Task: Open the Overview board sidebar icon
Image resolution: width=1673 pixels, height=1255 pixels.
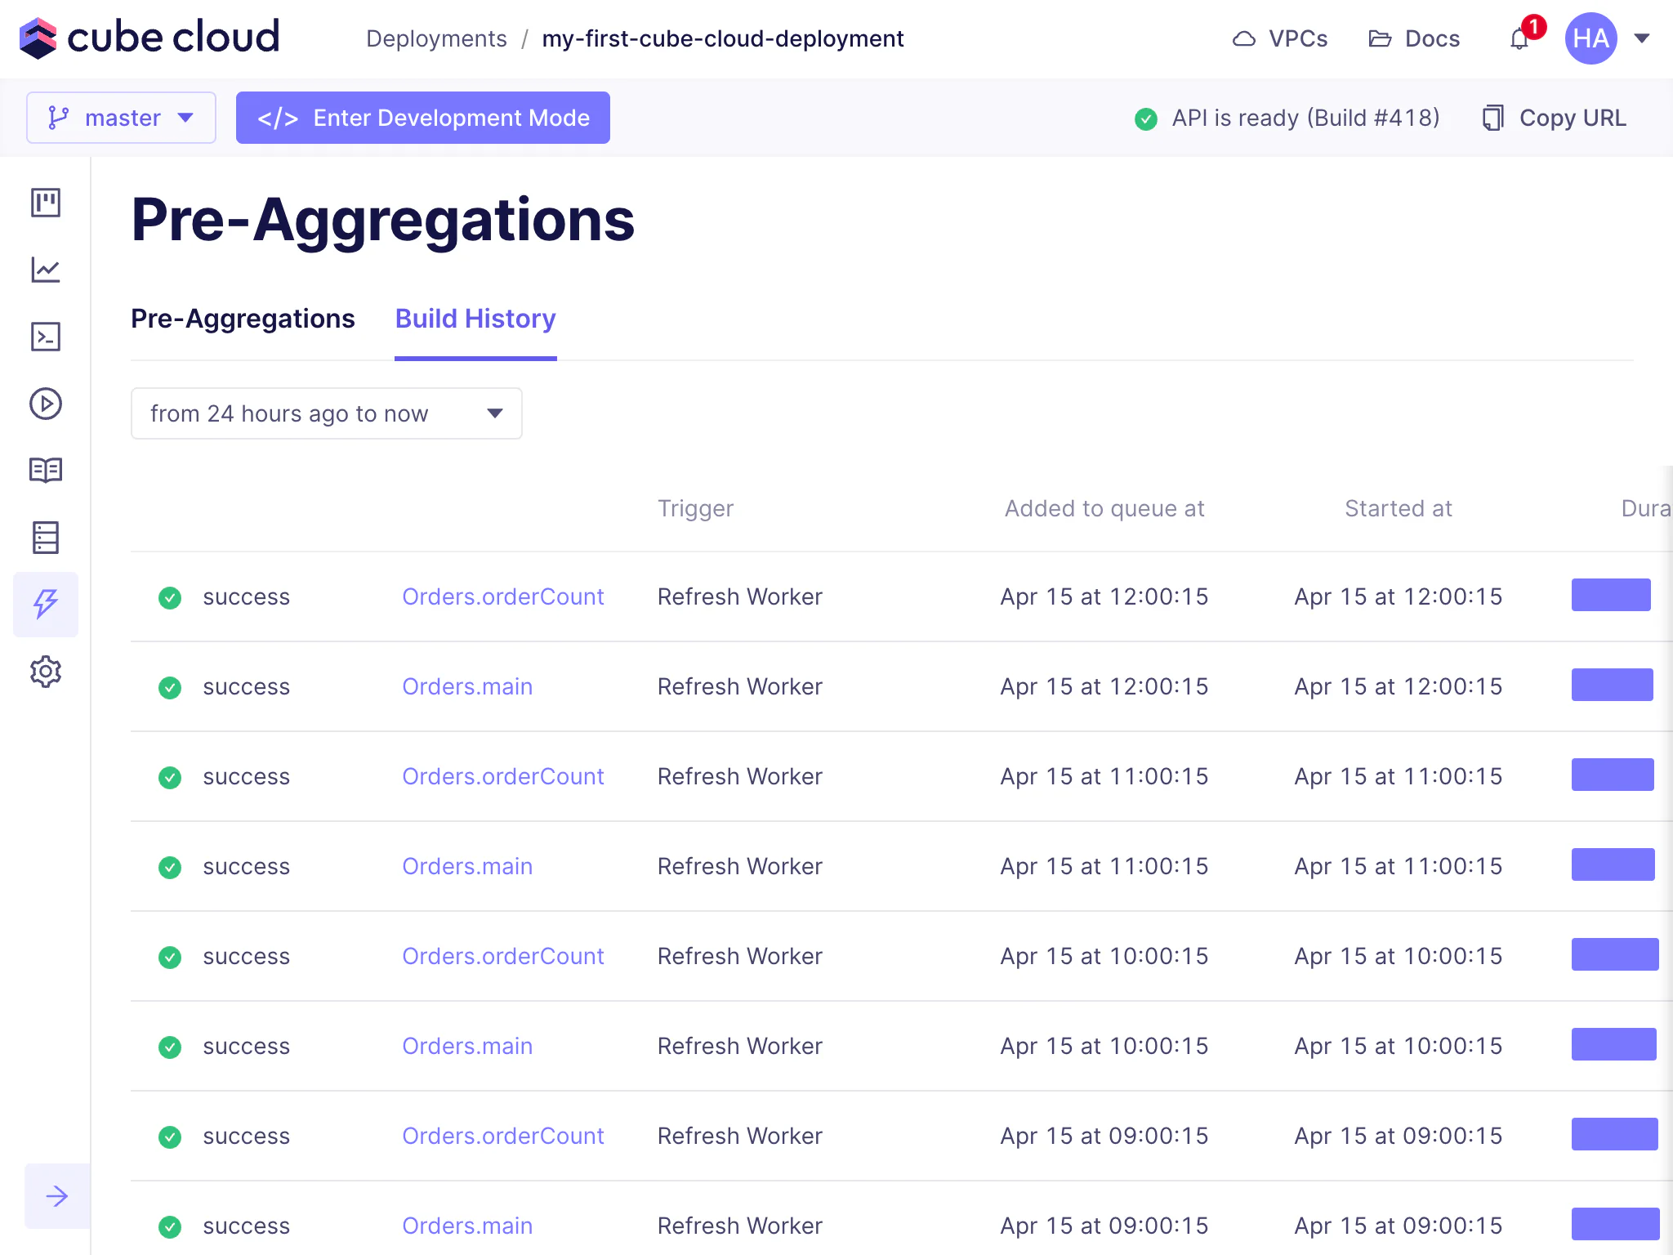Action: [46, 202]
